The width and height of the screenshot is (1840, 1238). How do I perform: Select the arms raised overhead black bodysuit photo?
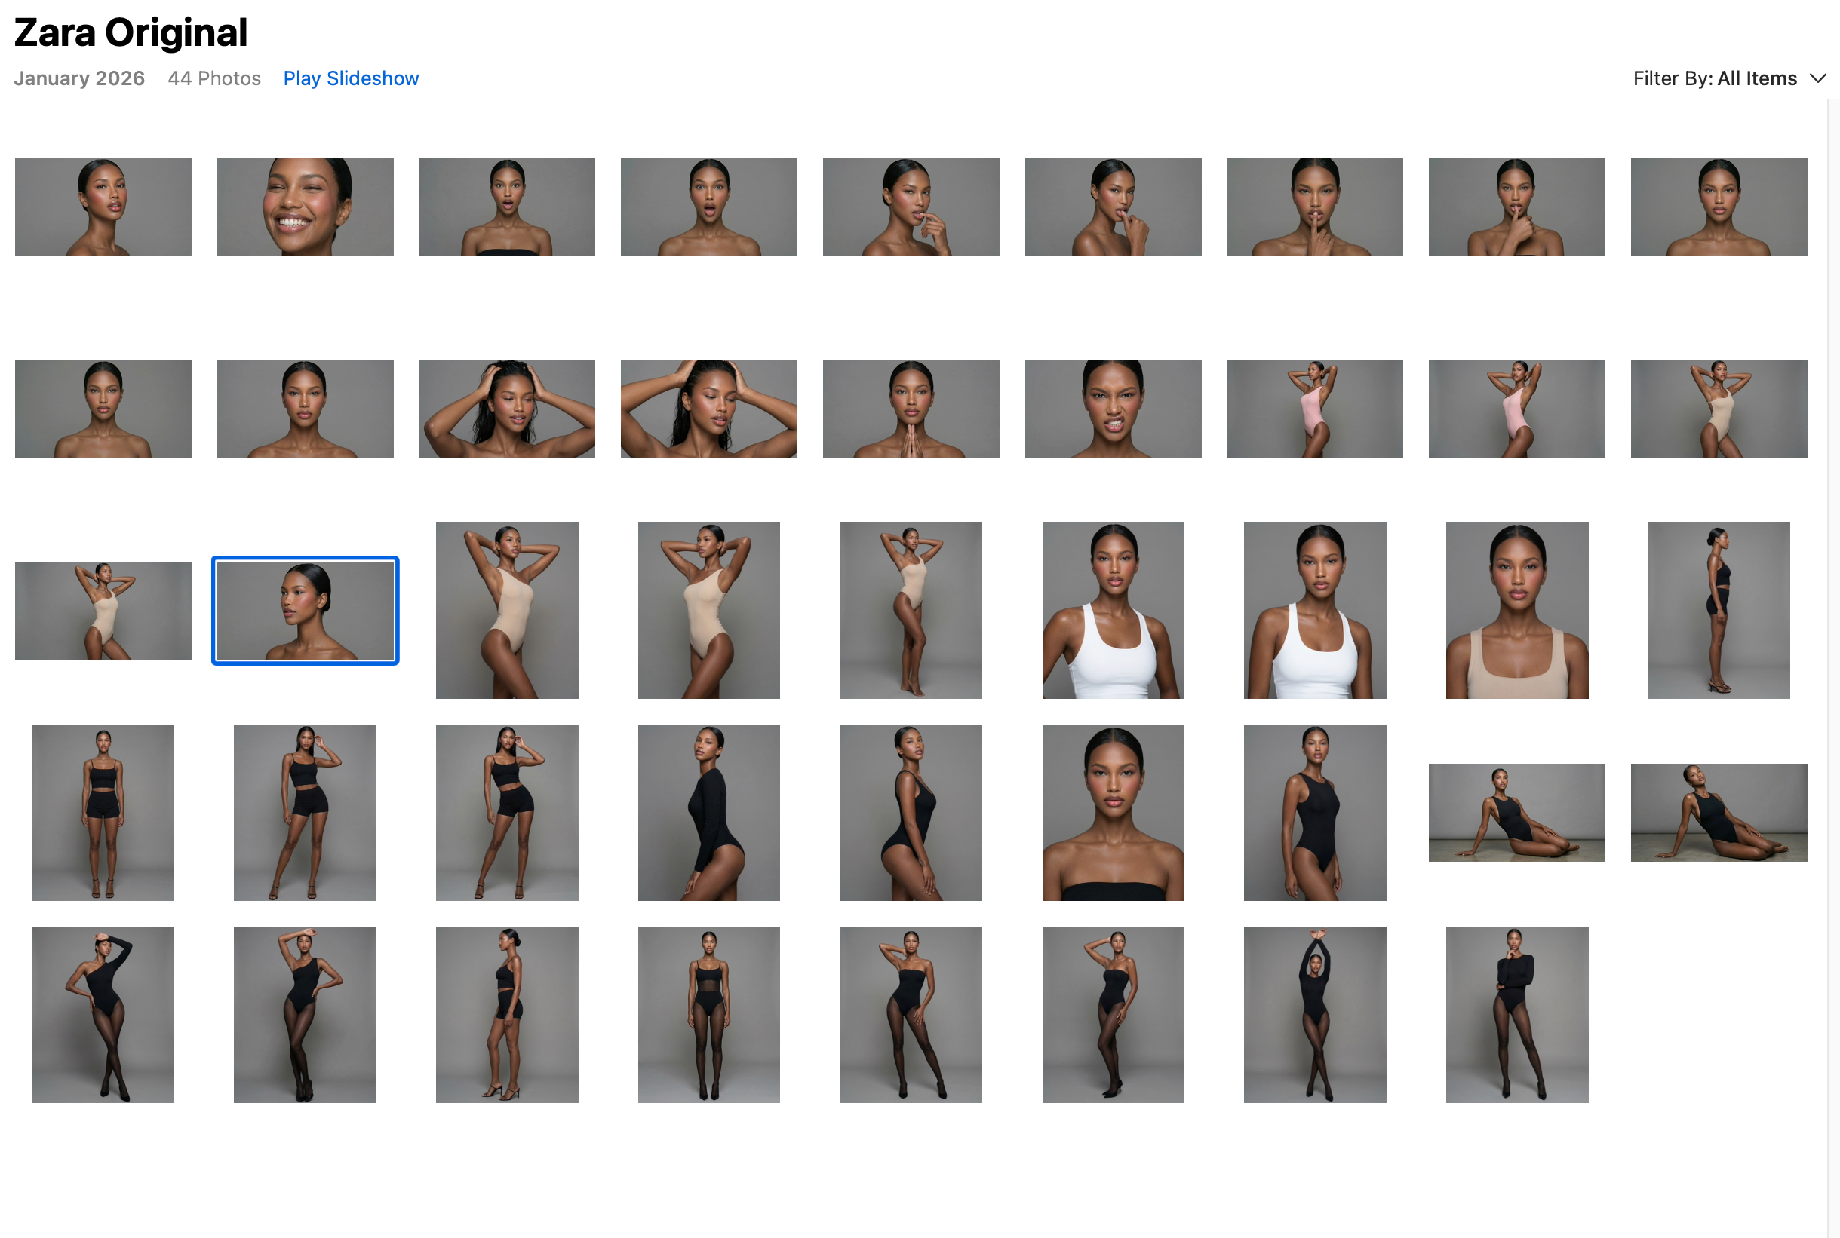1315,1015
